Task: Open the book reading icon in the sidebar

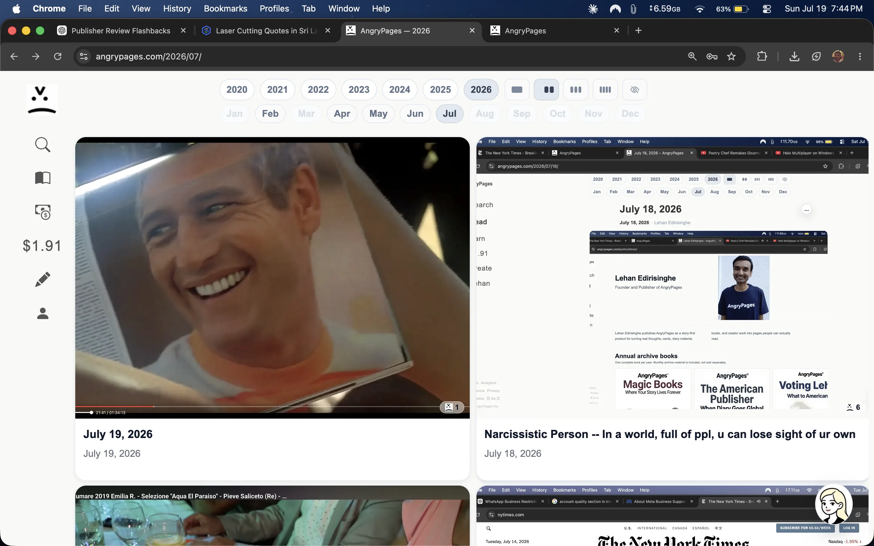Action: [x=42, y=178]
